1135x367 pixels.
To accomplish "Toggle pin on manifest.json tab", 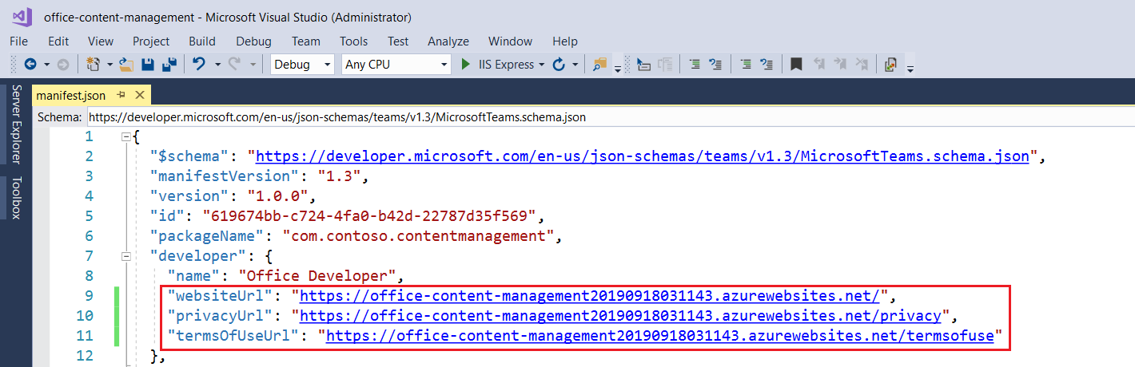I will pos(121,95).
